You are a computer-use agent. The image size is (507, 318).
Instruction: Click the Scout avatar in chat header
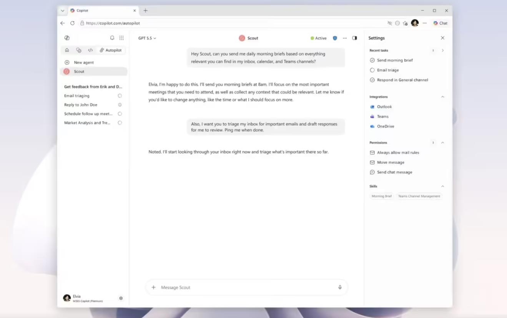click(x=242, y=38)
